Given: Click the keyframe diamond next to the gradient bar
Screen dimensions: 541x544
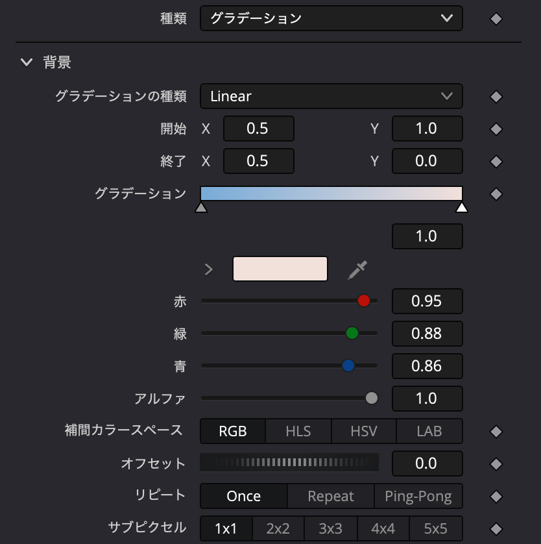Looking at the screenshot, I should pos(496,193).
